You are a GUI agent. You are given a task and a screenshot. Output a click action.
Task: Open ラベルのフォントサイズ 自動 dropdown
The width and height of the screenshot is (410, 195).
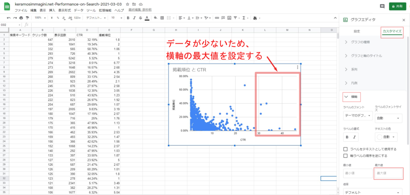(x=388, y=118)
